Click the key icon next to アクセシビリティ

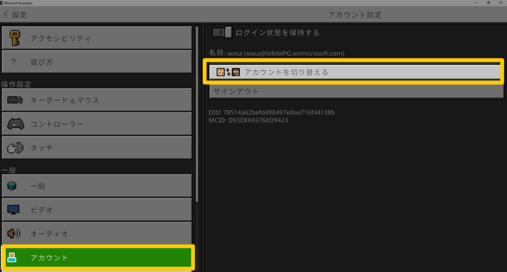tap(14, 38)
